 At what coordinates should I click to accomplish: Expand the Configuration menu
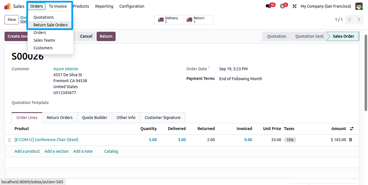point(132,6)
